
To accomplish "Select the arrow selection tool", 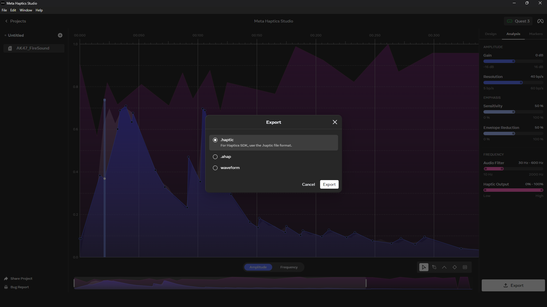I will coord(424,267).
